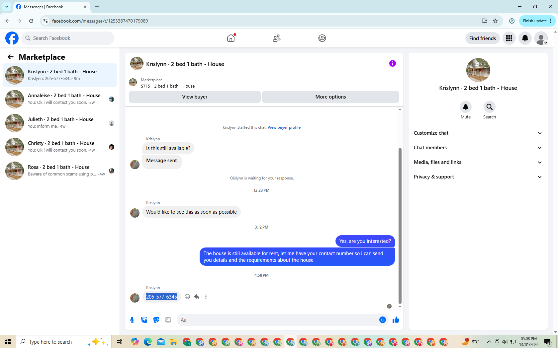View site information icon in address bar
This screenshot has width=558, height=348.
pyautogui.click(x=46, y=21)
